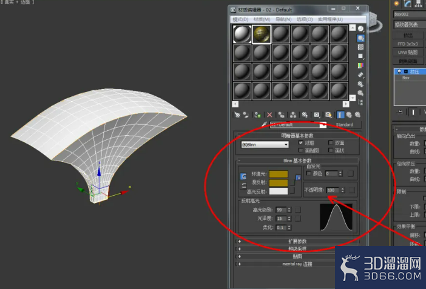Click the eyedropper Pick Material icon
This screenshot has height=289, width=426.
tap(264, 124)
